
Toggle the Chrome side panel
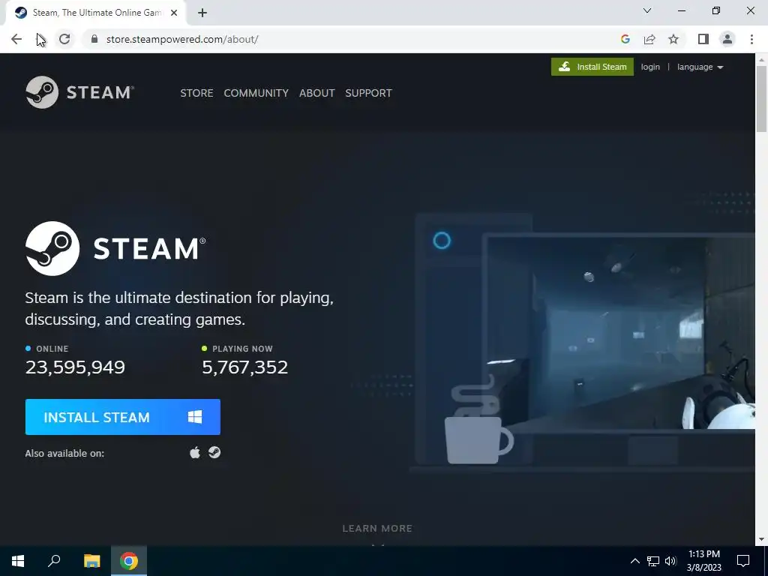[x=703, y=39]
